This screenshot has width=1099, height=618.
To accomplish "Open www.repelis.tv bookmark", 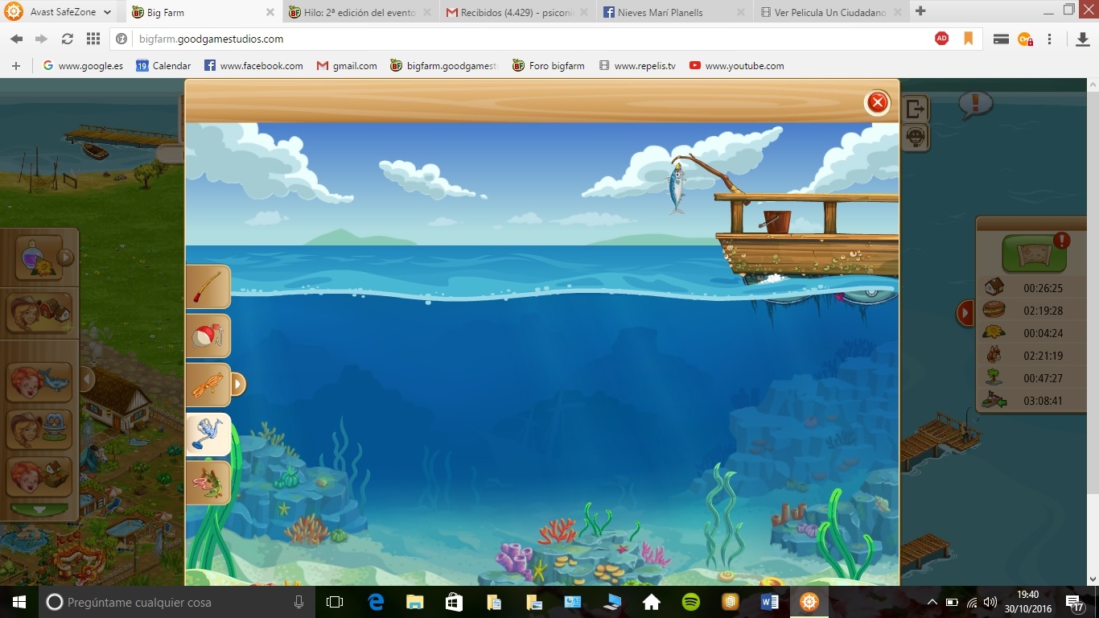I will 637,66.
